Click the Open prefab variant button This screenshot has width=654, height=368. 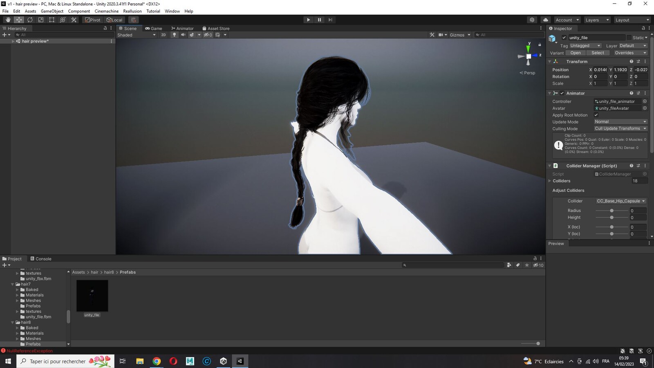576,53
